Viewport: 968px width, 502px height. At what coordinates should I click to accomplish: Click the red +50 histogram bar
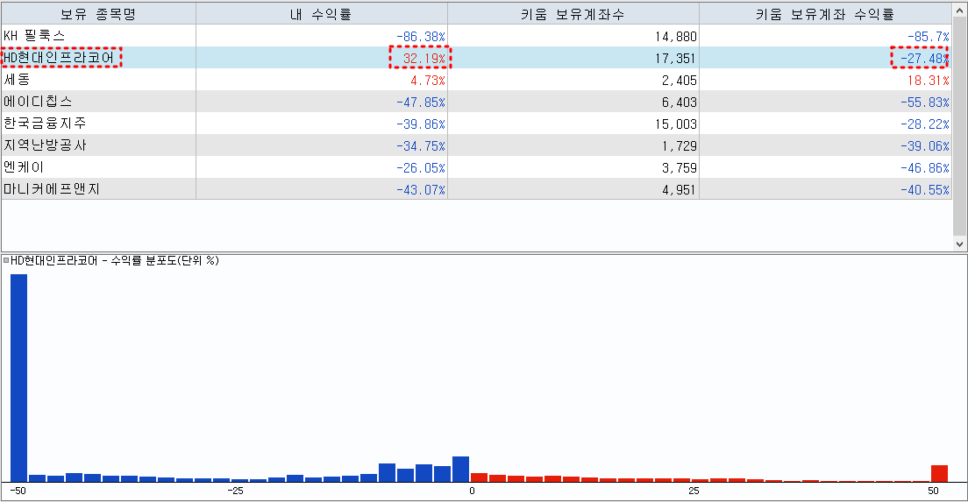pos(939,474)
